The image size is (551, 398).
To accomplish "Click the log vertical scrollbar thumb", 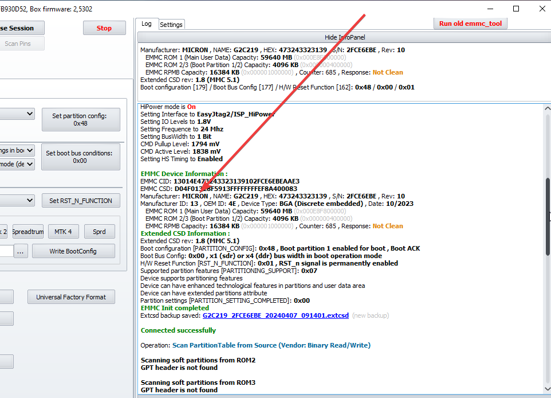I will point(548,217).
